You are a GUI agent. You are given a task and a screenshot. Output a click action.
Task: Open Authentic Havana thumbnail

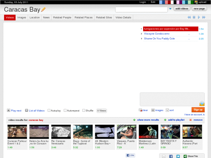tap(192, 132)
